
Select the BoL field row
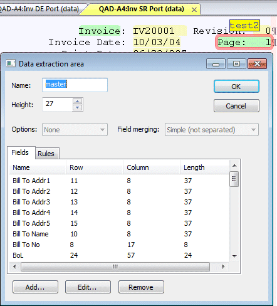(119, 255)
